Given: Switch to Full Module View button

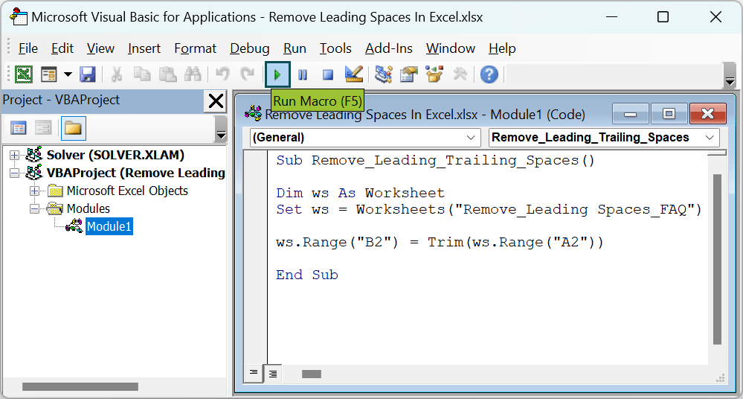Looking at the screenshot, I should (273, 374).
